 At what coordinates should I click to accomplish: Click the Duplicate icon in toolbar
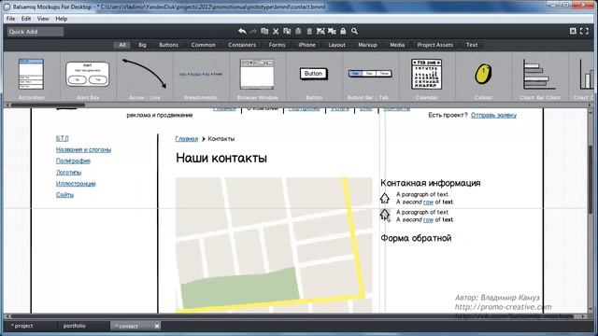pos(264,31)
